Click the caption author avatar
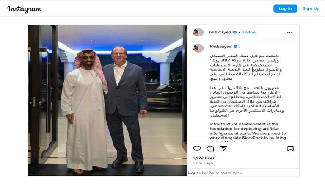The width and height of the screenshot is (325, 186). tap(198, 48)
